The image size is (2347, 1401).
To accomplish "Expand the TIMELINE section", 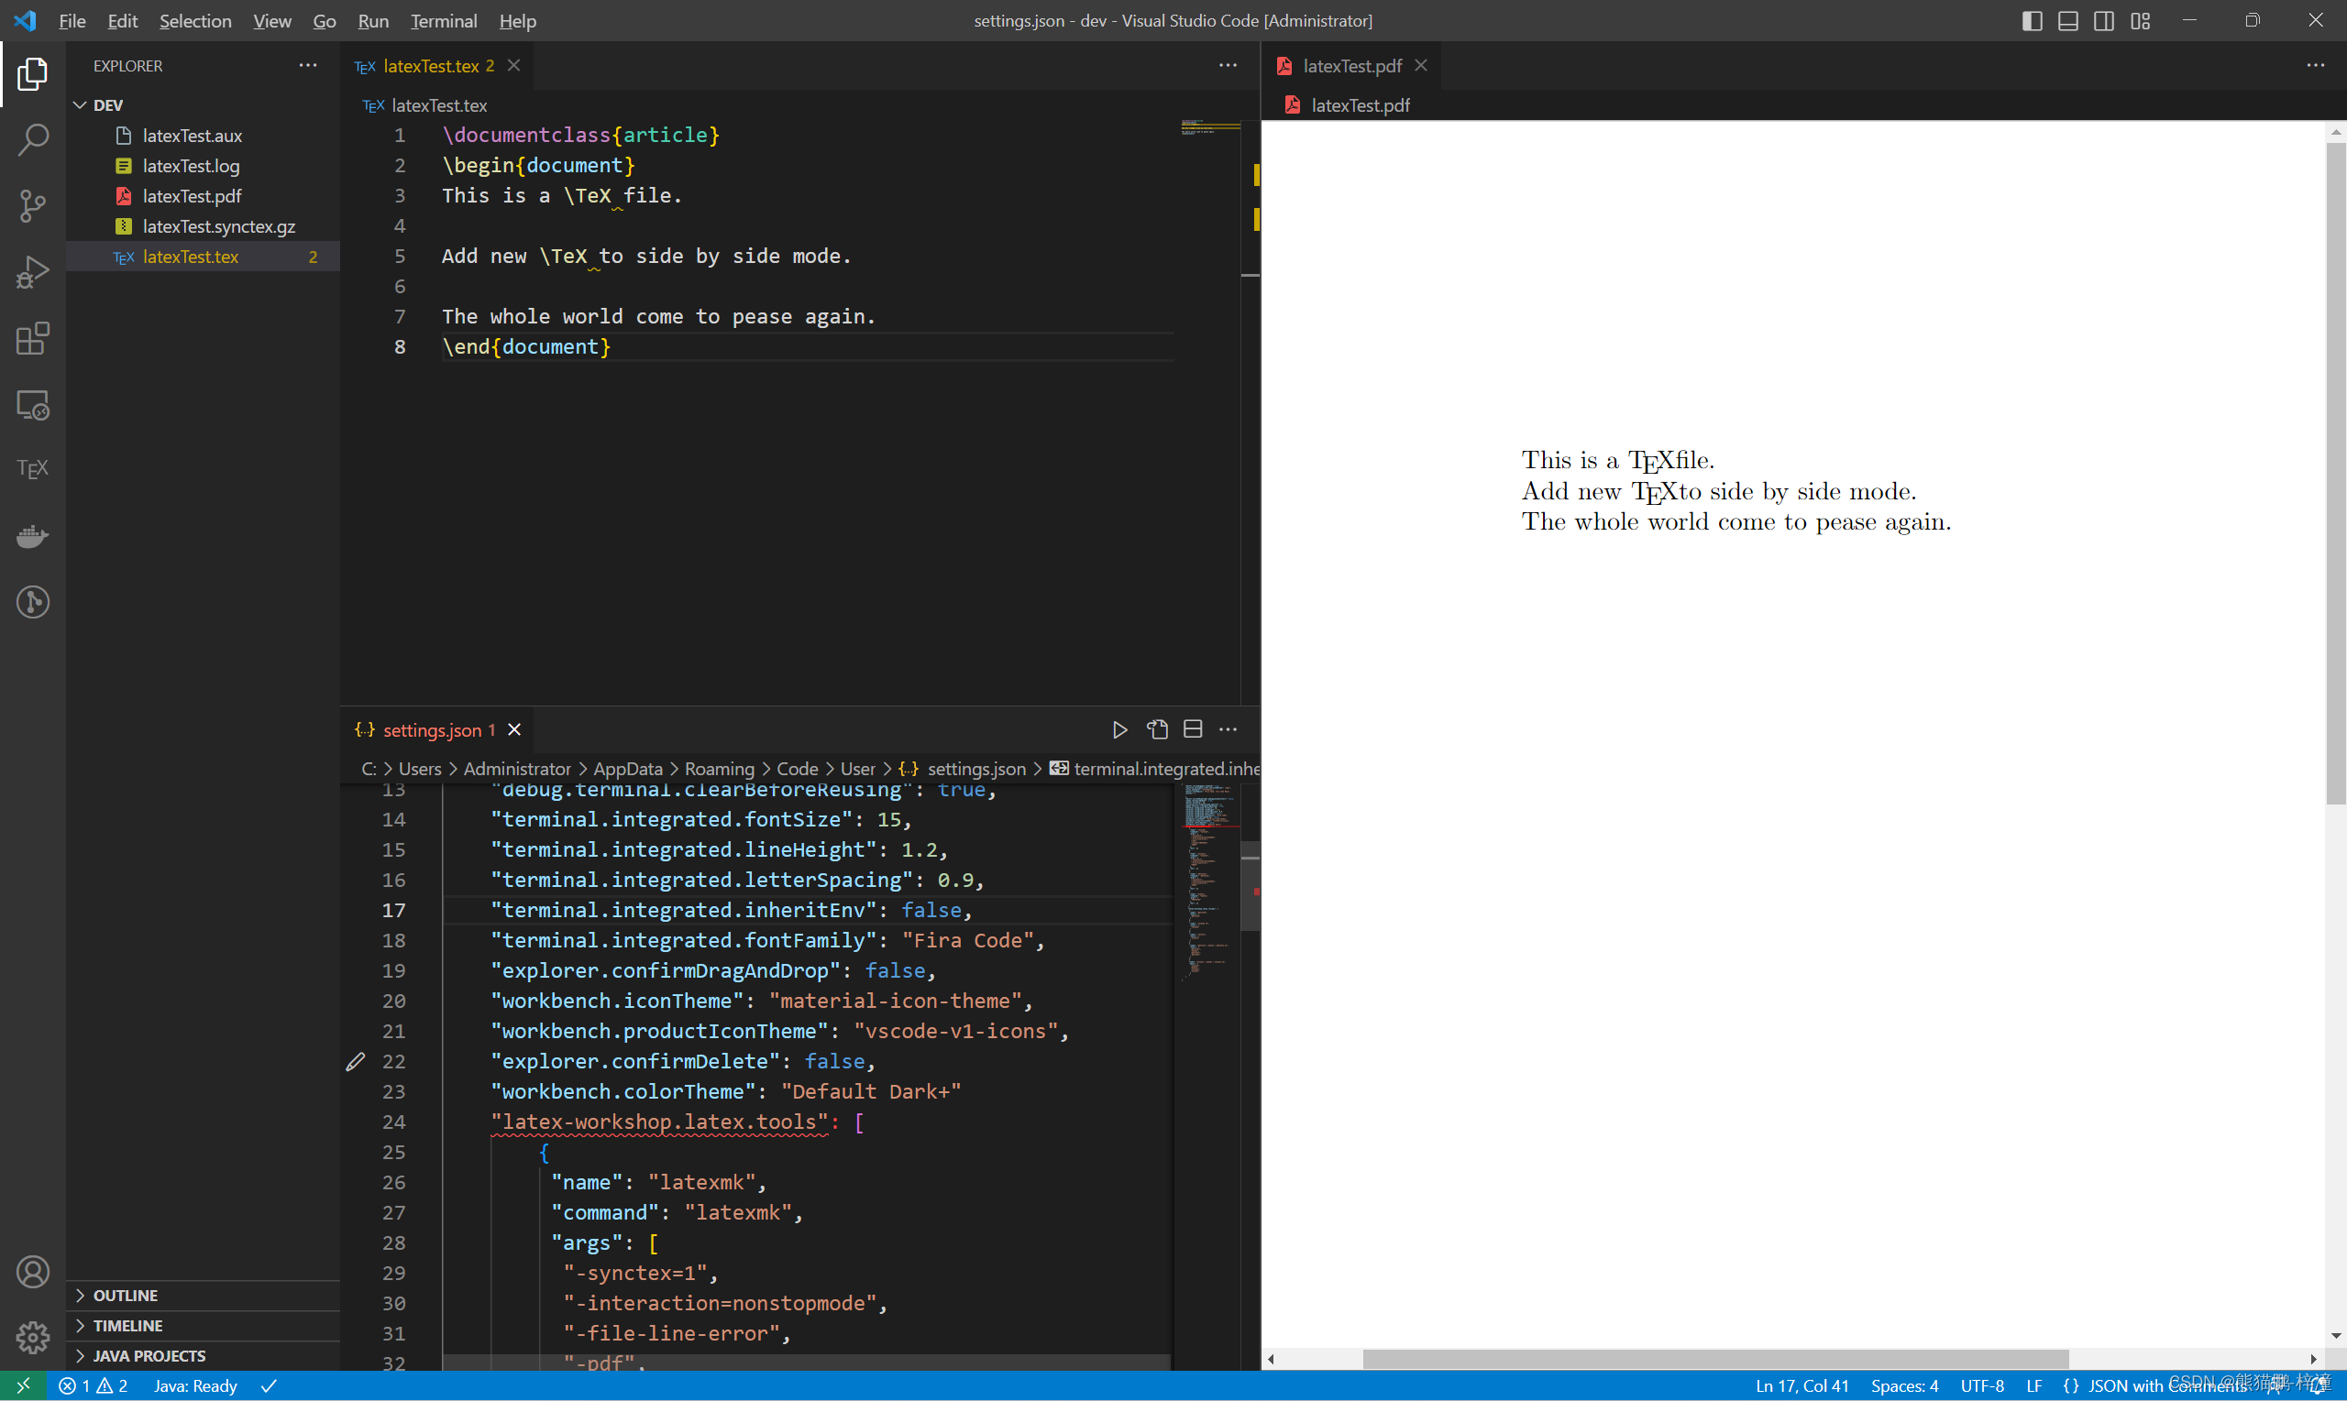I will [127, 1325].
